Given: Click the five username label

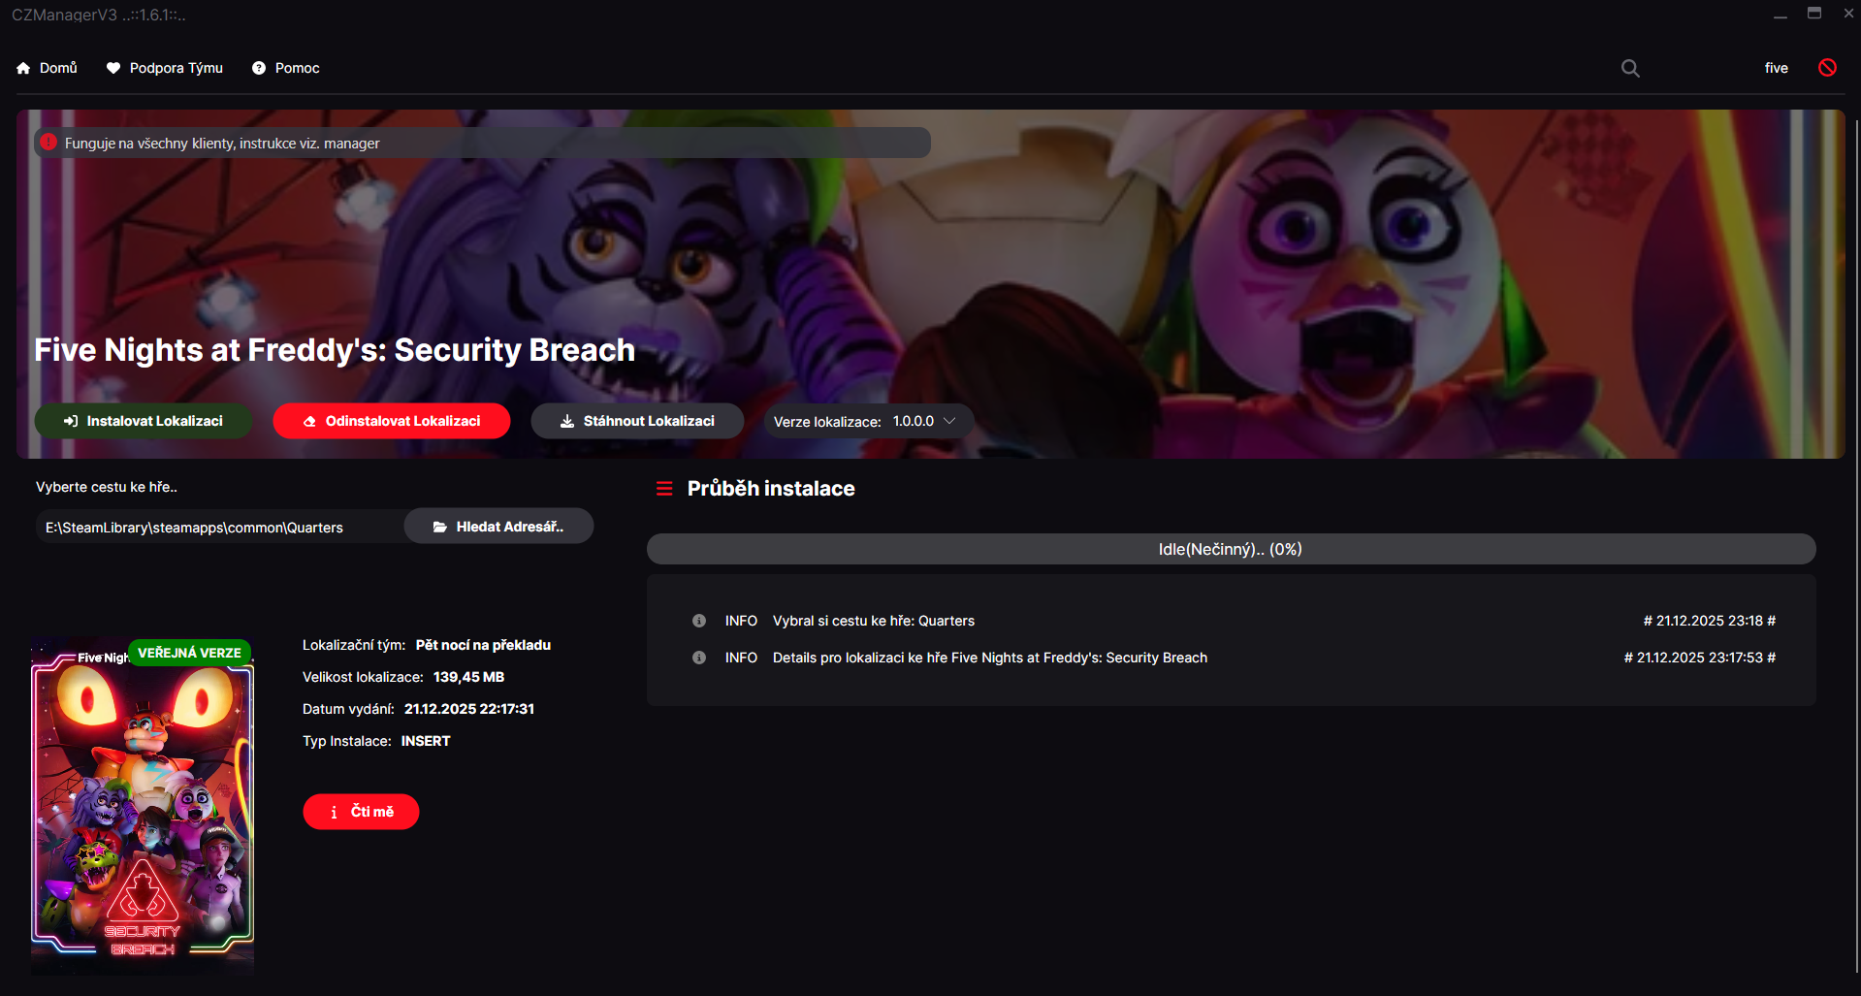Looking at the screenshot, I should tap(1776, 68).
